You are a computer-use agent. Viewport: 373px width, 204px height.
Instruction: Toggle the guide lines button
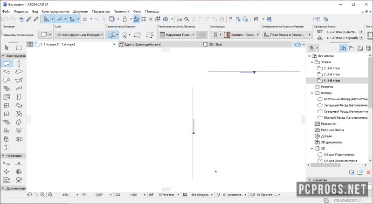tap(46, 19)
